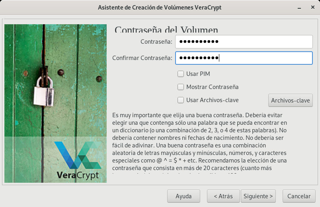Click the Contraseña del Volumen heading
This screenshot has height=207, width=320.
pyautogui.click(x=166, y=30)
